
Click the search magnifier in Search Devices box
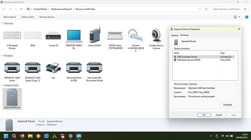(245, 9)
